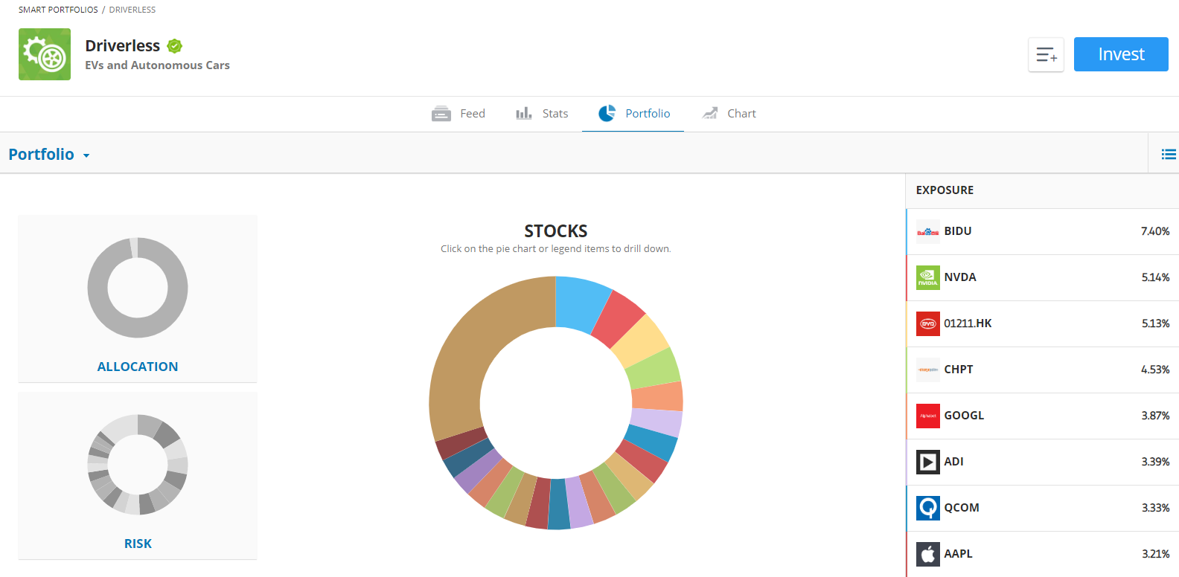
Task: Open the BIDU exposure row
Action: tap(1042, 232)
